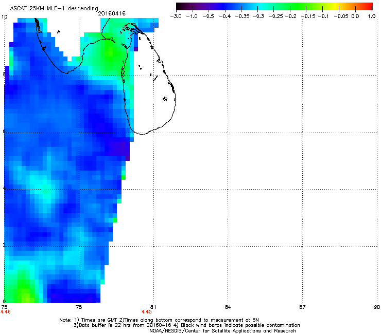Viewport: 381px width, 334px height.
Task: Click the NOAA/NESDIS credit line
Action: 222,331
